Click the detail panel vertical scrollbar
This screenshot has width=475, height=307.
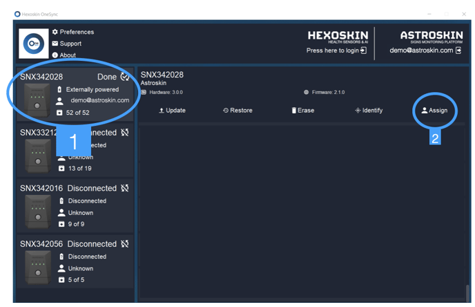467,292
